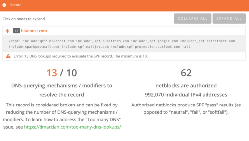
Task: Click the orange Record header bar
Action: point(124,6)
